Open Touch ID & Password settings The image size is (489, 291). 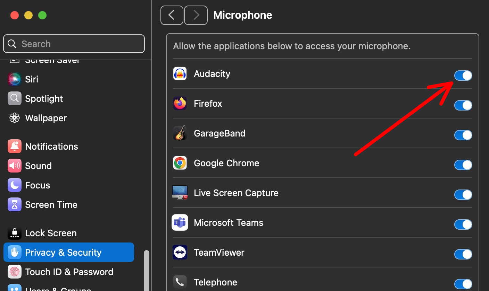pyautogui.click(x=69, y=272)
